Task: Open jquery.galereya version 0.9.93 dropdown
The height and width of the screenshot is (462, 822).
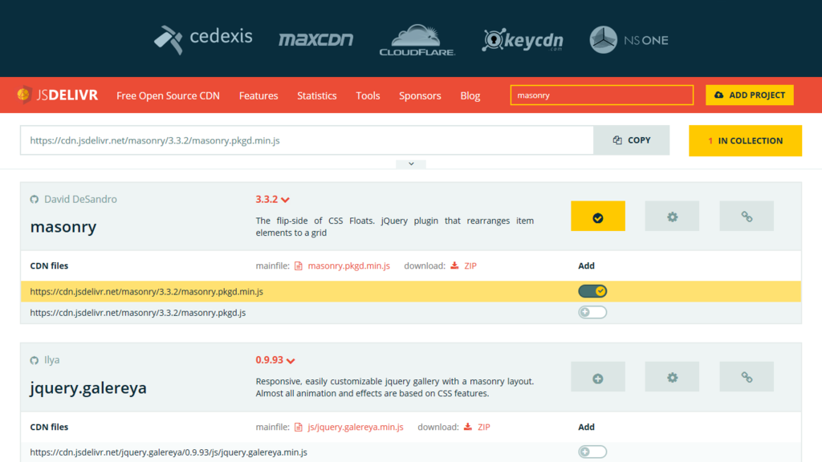Action: pyautogui.click(x=275, y=360)
